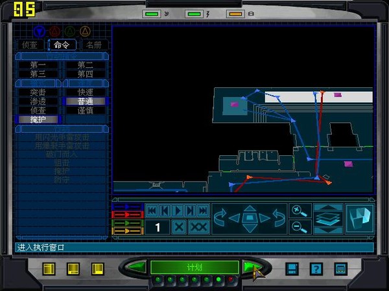Select go-code 第二
This screenshot has height=291, width=389.
(86, 65)
